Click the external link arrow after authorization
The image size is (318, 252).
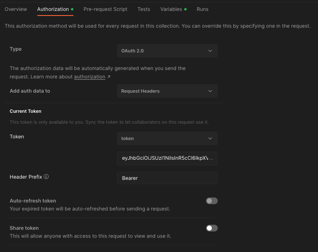109,77
